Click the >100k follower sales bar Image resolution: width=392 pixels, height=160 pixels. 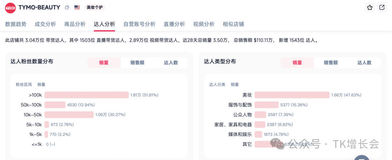86,95
